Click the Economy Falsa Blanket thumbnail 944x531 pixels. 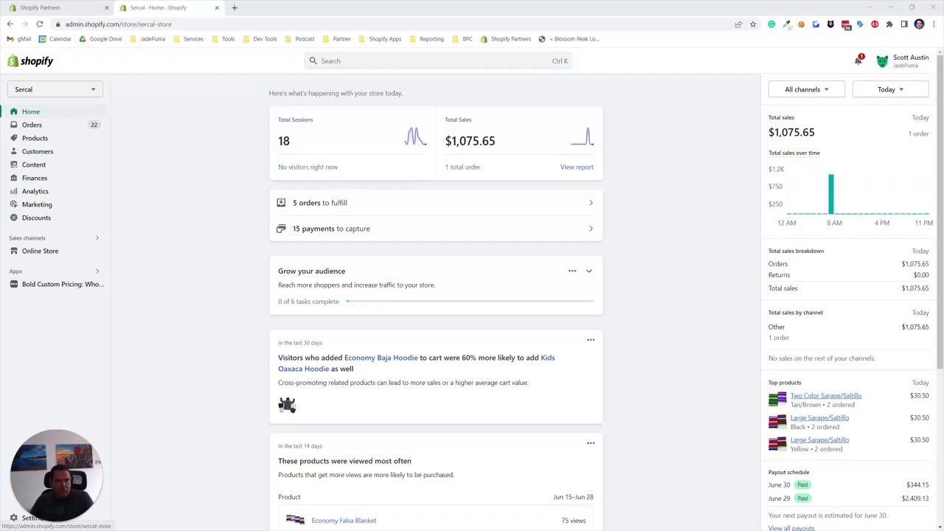[x=295, y=520]
